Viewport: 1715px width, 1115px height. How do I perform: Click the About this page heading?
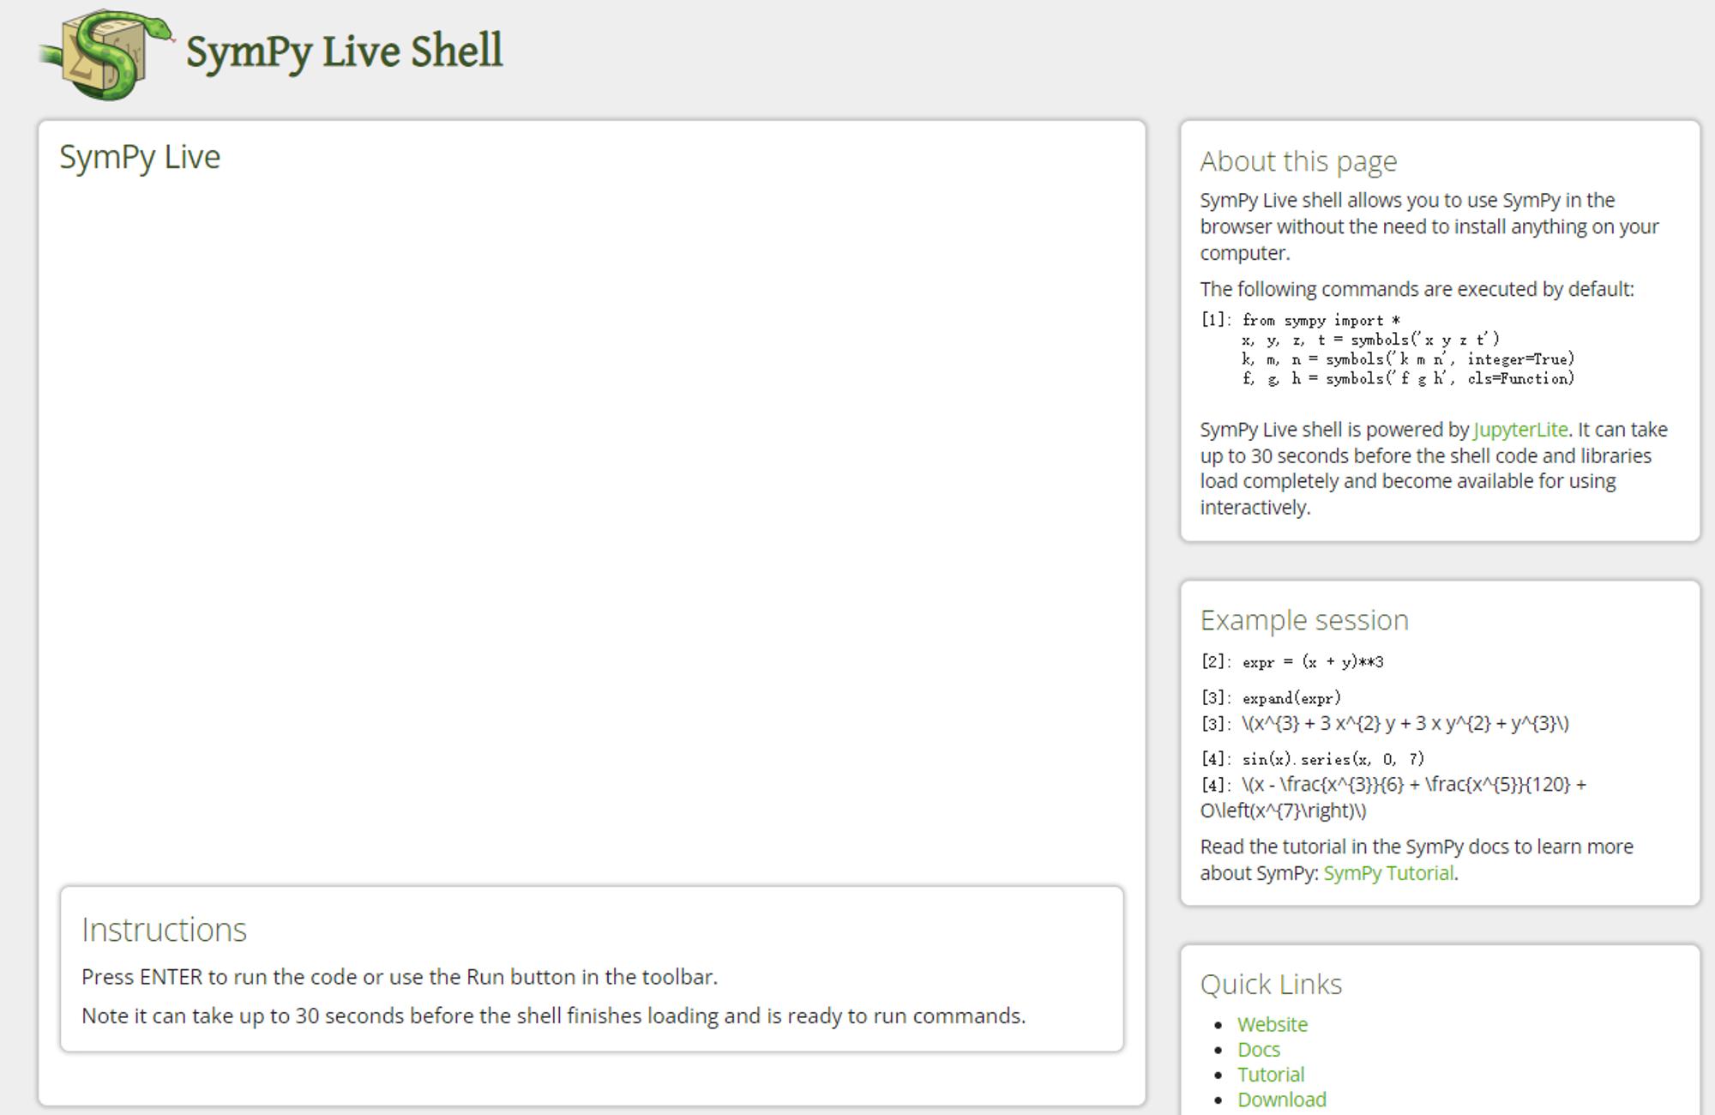1298,161
